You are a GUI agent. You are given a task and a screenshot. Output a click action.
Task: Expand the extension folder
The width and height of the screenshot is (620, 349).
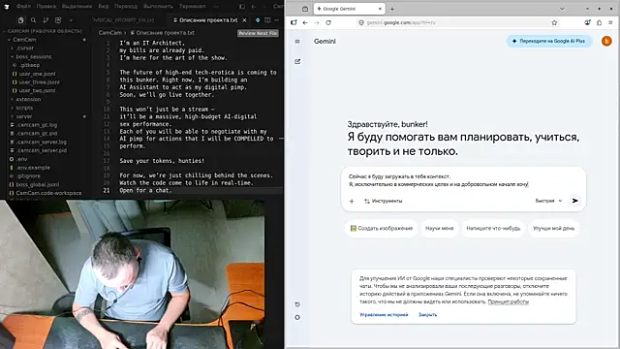click(28, 99)
